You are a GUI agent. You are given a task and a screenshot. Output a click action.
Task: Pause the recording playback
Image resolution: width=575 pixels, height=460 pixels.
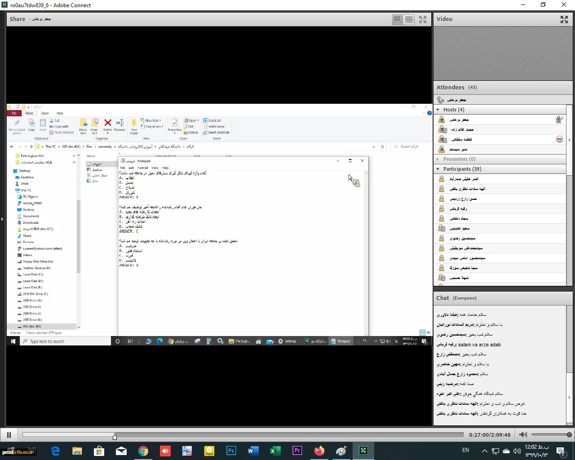9,435
